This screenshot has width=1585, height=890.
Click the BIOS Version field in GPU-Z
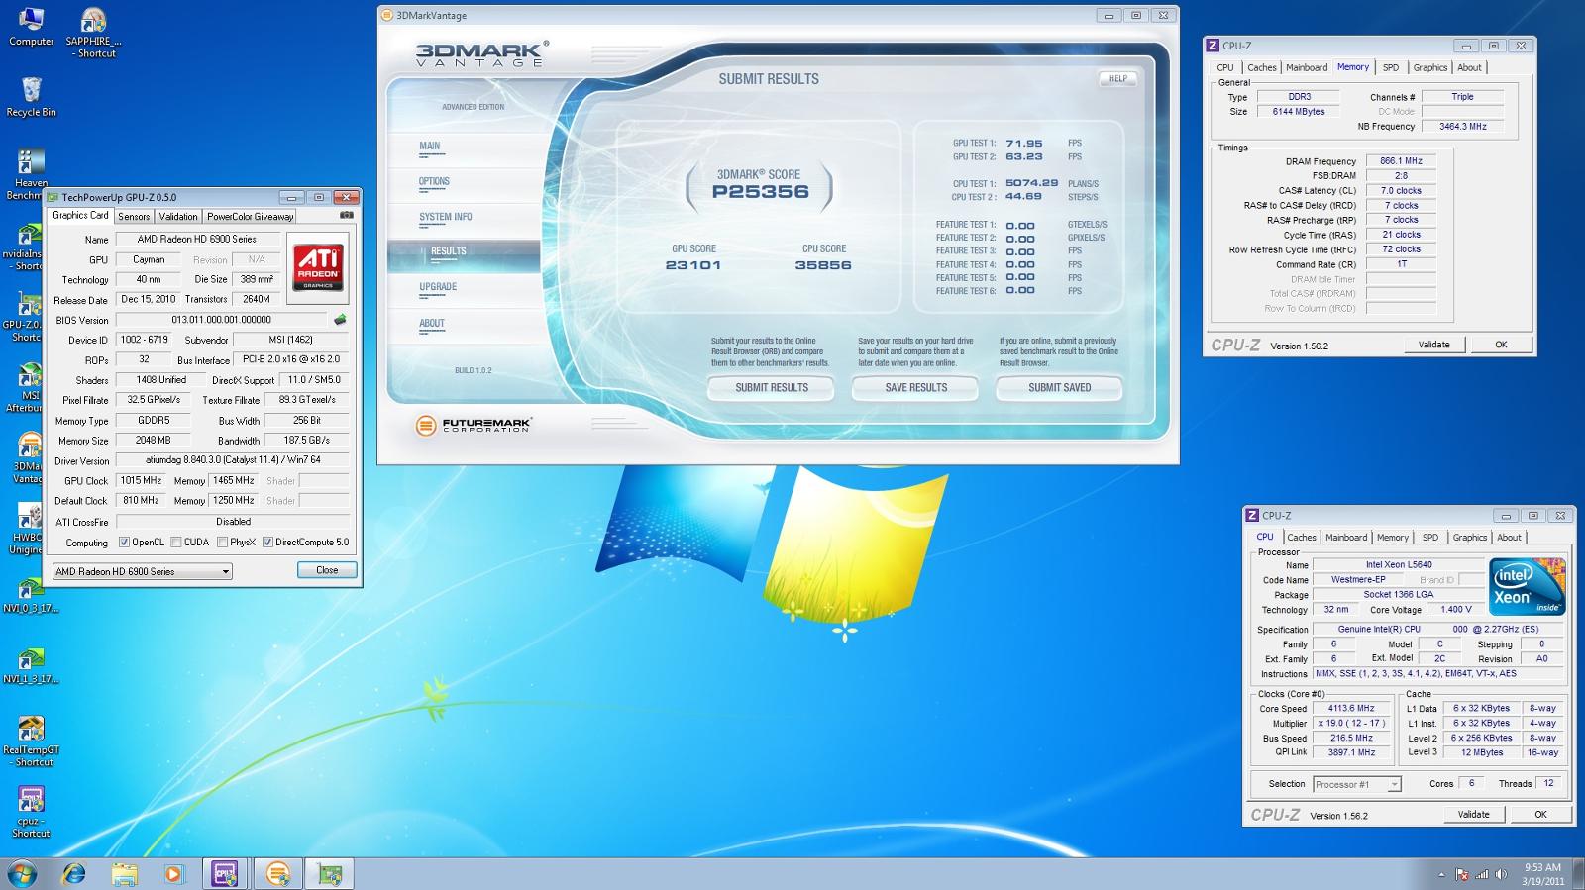pos(221,320)
